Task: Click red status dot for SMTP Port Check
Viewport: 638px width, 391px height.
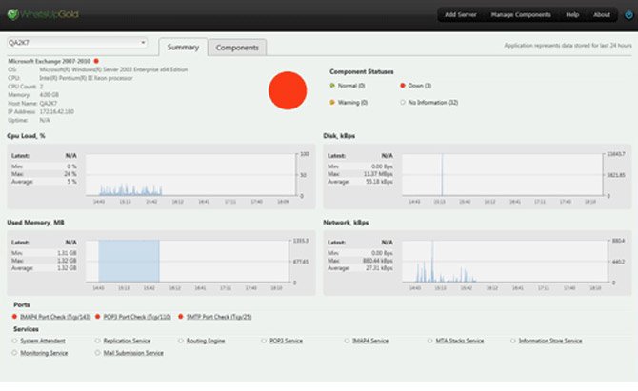Action: point(181,317)
